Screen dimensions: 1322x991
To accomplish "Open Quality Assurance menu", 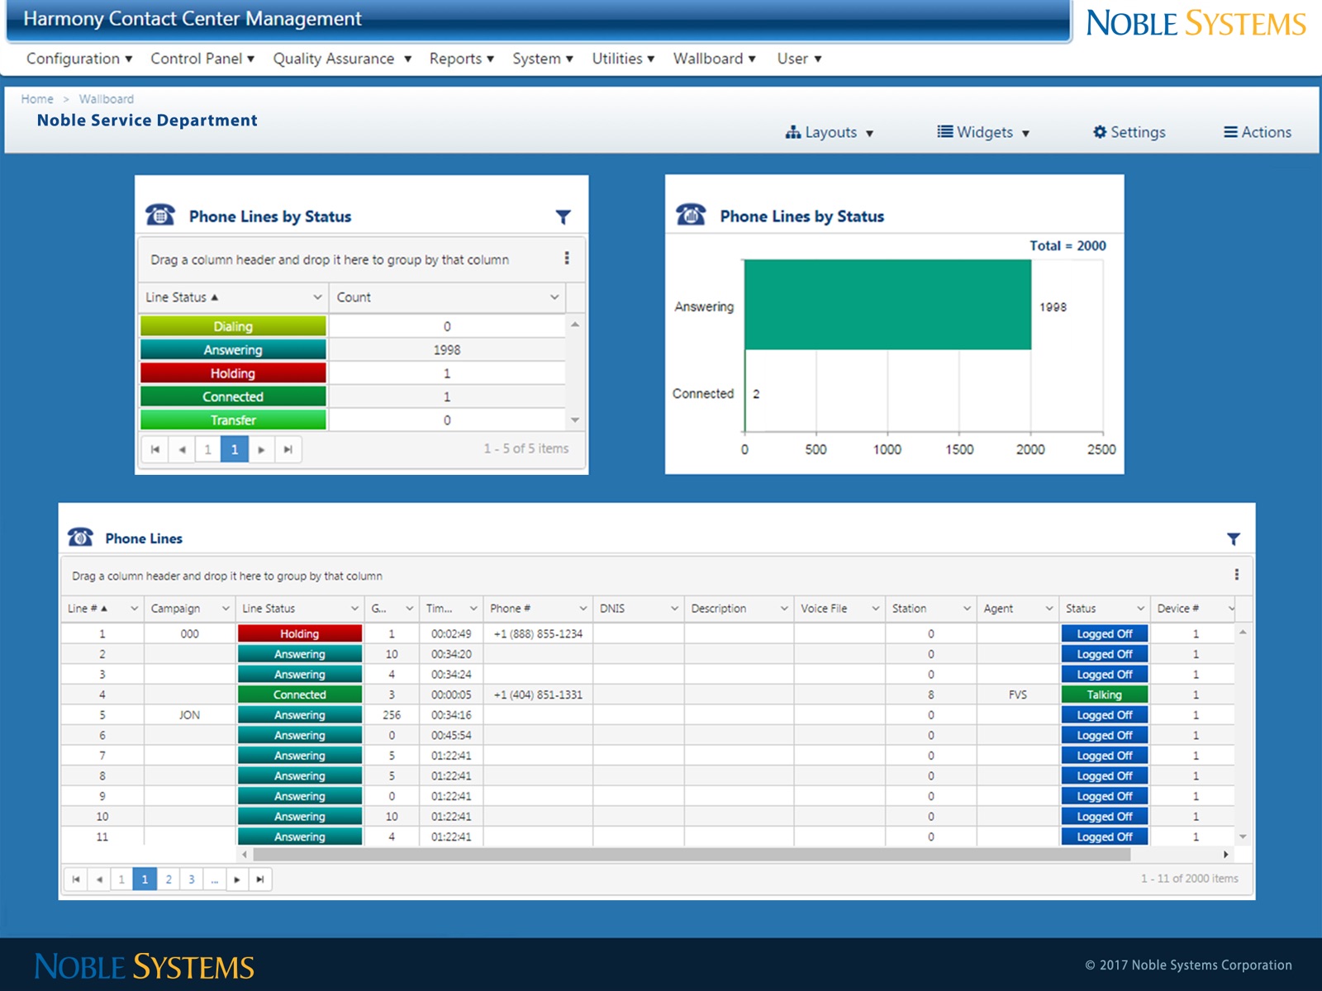I will point(343,59).
